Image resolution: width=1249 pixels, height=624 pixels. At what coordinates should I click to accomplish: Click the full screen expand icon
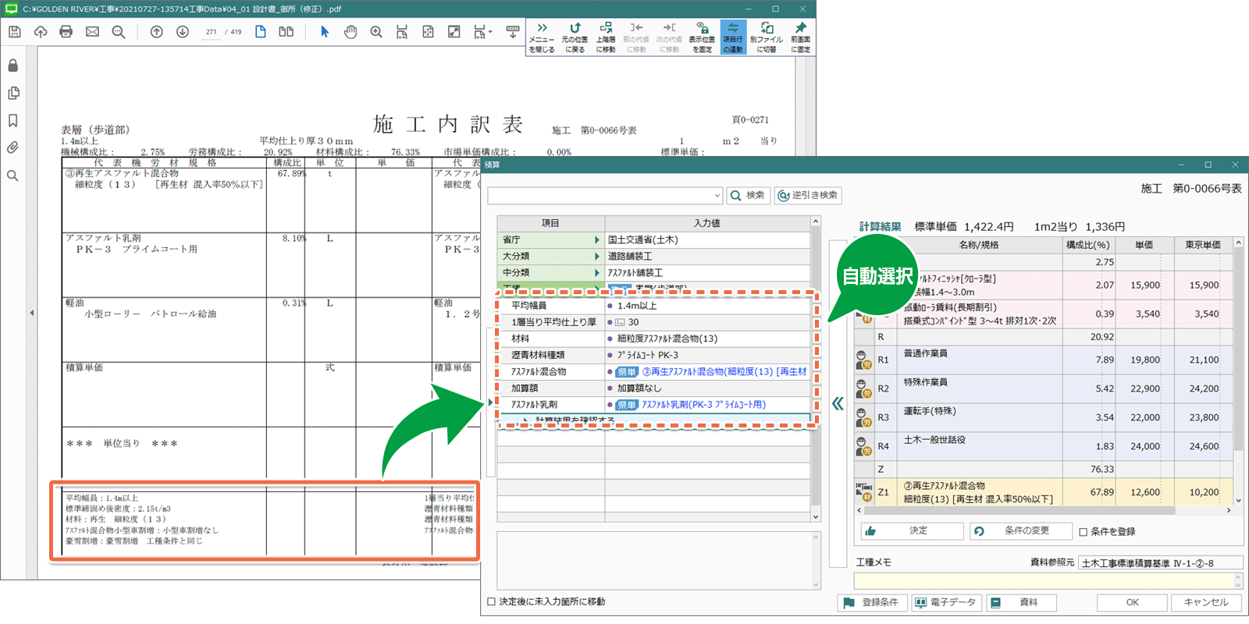[454, 32]
